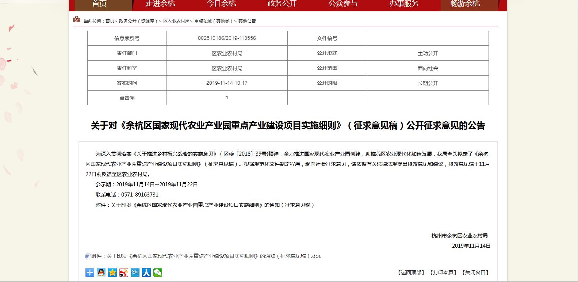
Task: Open the 重点领域（其他类）breadcrumb link
Action: (x=214, y=21)
